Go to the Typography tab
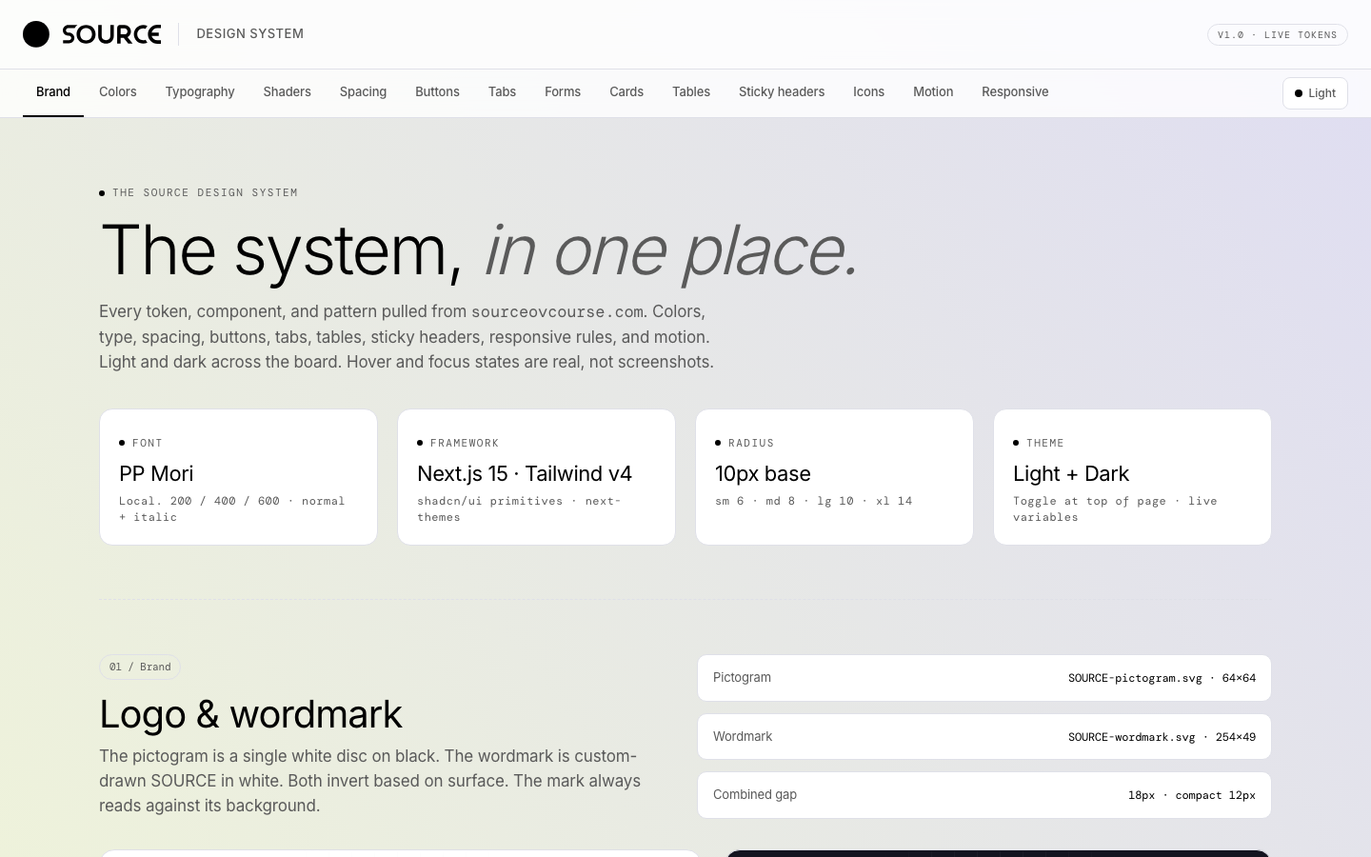Image resolution: width=1371 pixels, height=857 pixels. [200, 92]
